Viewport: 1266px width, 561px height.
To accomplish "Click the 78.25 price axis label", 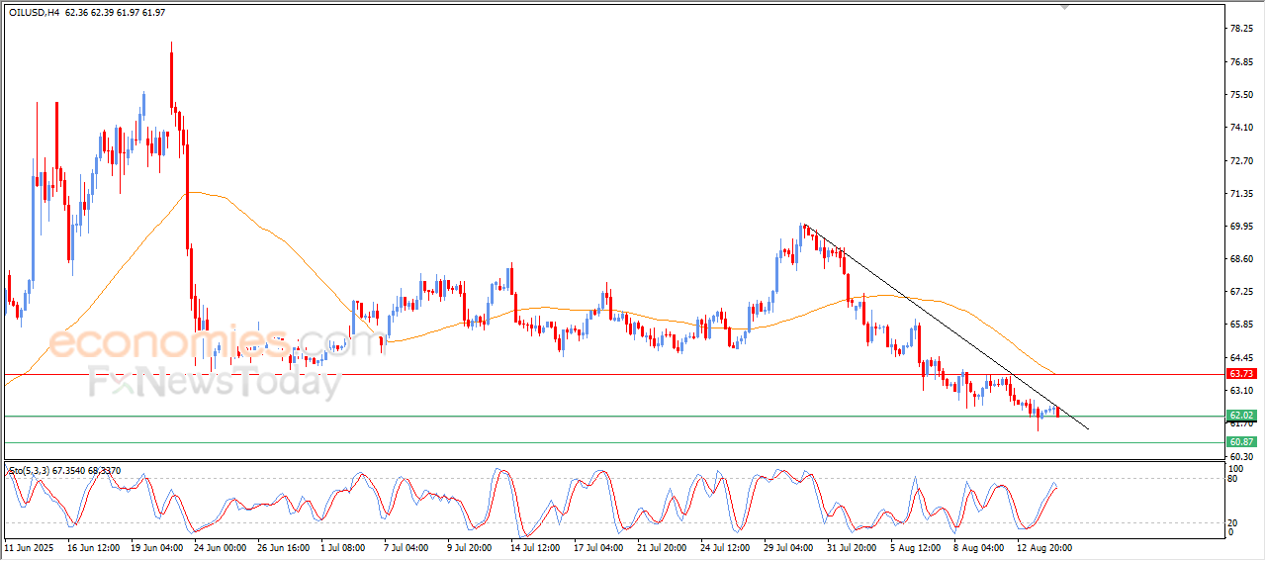I will (1242, 29).
